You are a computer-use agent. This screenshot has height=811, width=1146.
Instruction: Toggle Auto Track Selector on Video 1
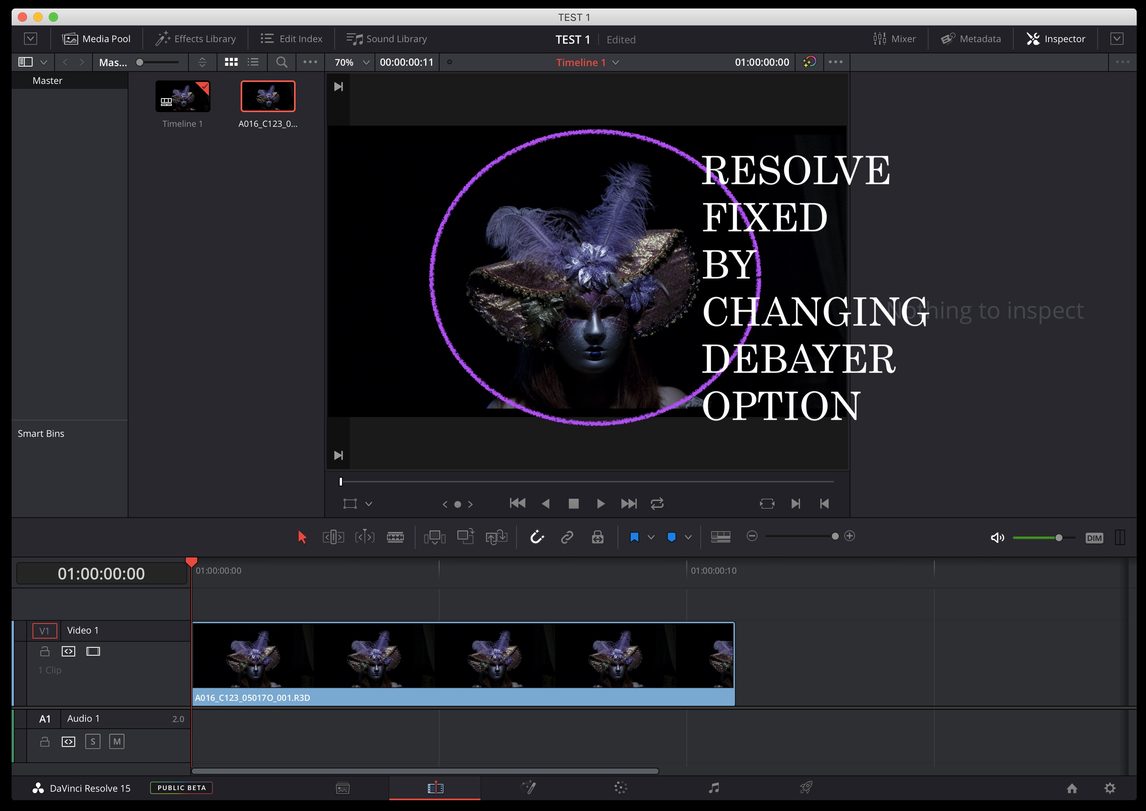[x=68, y=651]
